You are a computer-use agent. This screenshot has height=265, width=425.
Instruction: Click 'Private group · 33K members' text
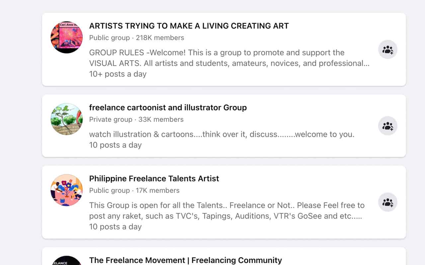pos(136,120)
